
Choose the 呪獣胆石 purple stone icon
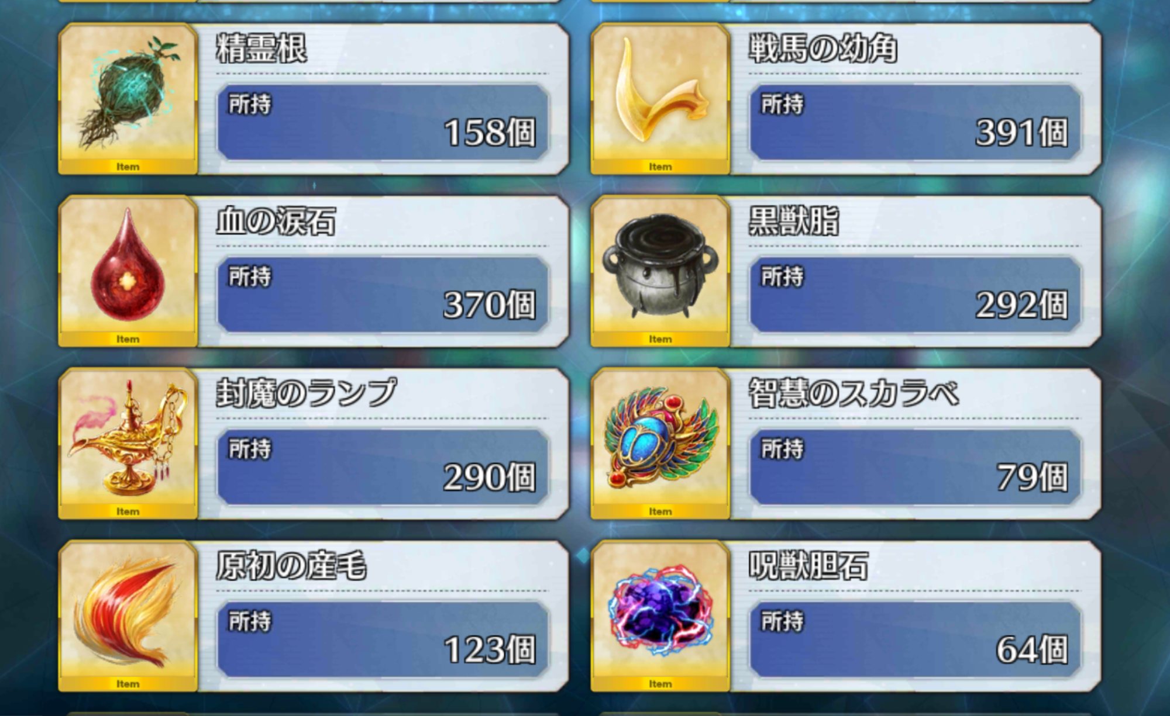[x=660, y=615]
